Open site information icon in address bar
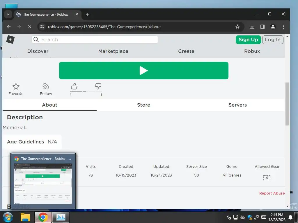The width and height of the screenshot is (298, 223). (x=42, y=27)
